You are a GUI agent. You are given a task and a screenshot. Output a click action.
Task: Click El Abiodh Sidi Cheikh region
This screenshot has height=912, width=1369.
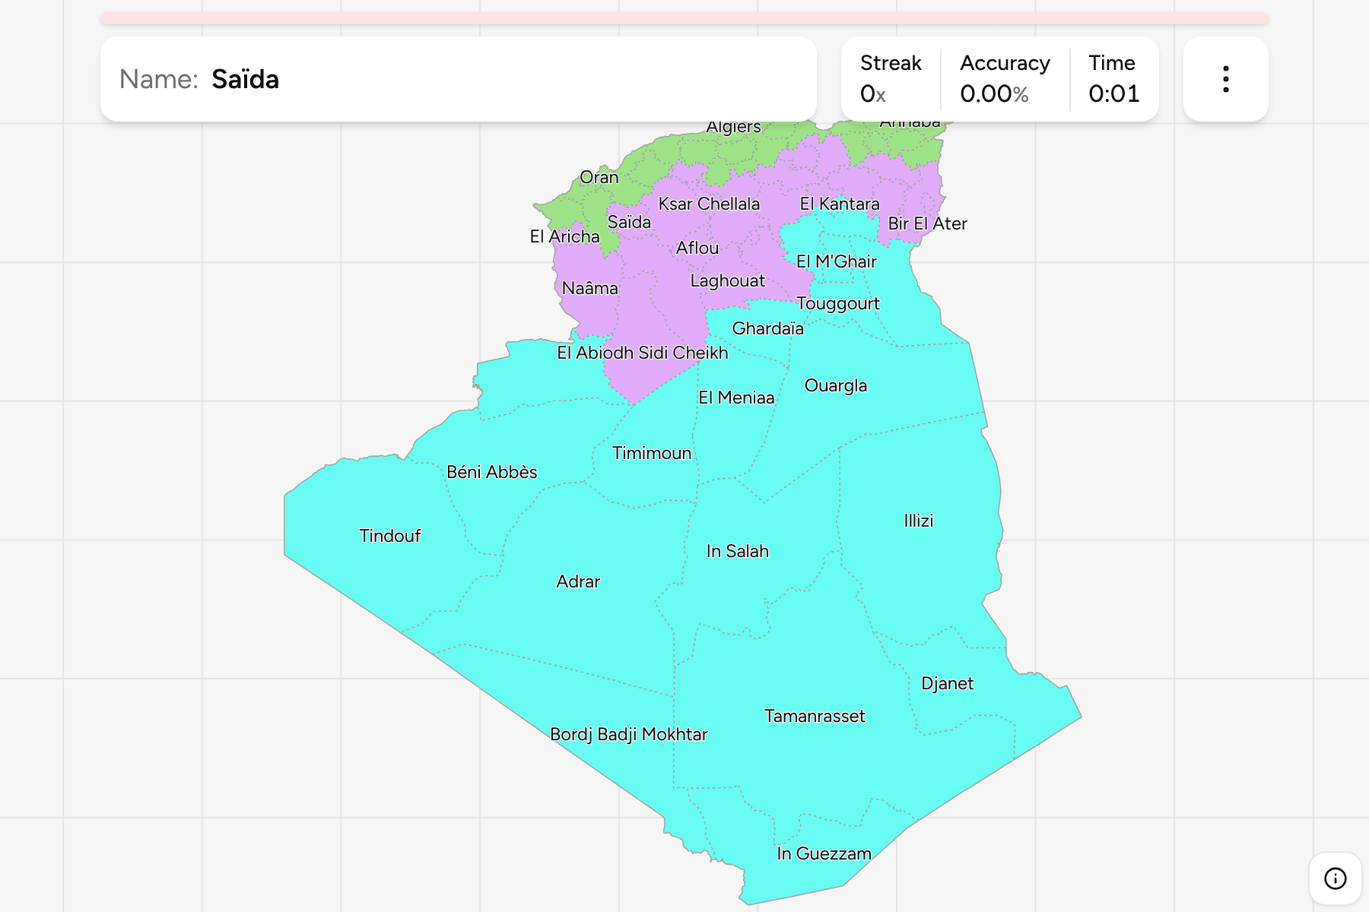643,353
